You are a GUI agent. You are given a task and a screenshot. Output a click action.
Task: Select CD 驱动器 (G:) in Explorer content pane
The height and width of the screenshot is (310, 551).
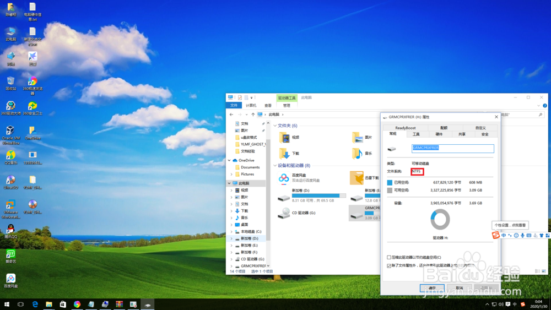[297, 213]
